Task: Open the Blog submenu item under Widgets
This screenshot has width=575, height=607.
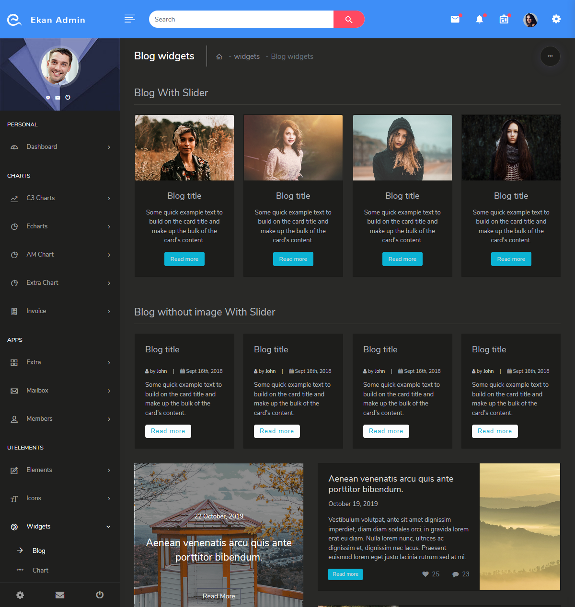Action: [39, 551]
